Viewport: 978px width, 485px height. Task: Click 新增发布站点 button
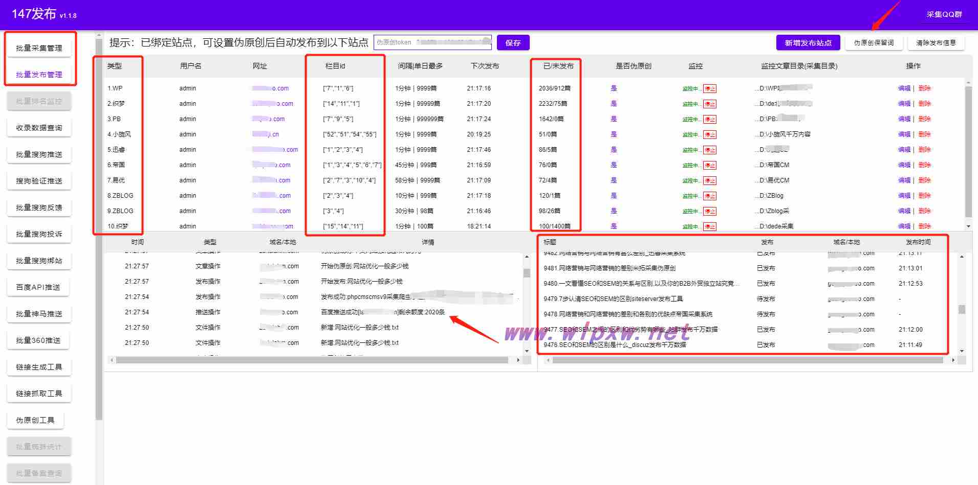pyautogui.click(x=808, y=43)
